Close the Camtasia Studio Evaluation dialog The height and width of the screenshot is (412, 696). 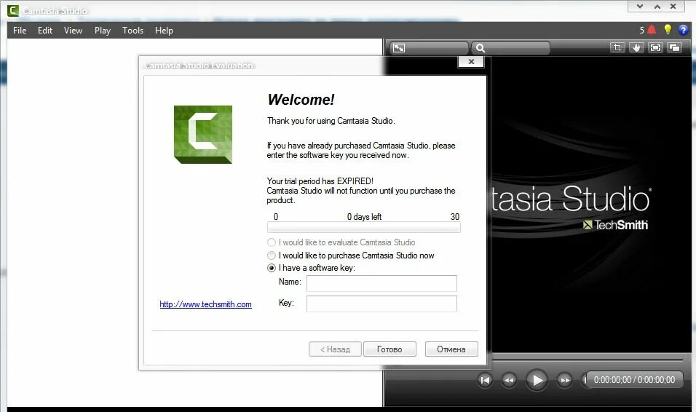point(471,62)
